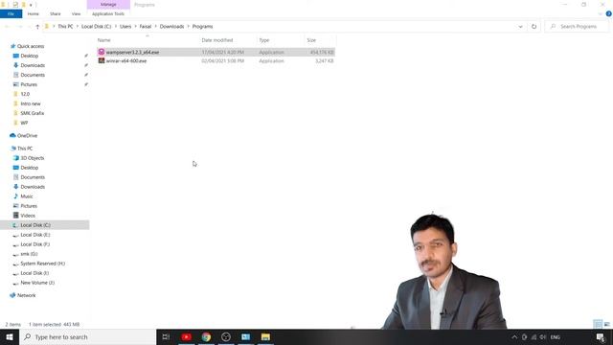Open Local Disk (F:) drive
613x345 pixels.
[35, 244]
